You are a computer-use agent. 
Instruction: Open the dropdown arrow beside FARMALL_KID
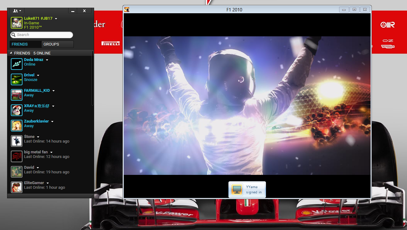53,91
